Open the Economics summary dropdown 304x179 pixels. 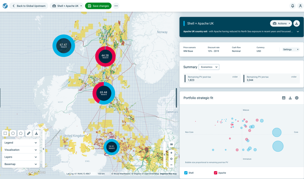click(209, 67)
